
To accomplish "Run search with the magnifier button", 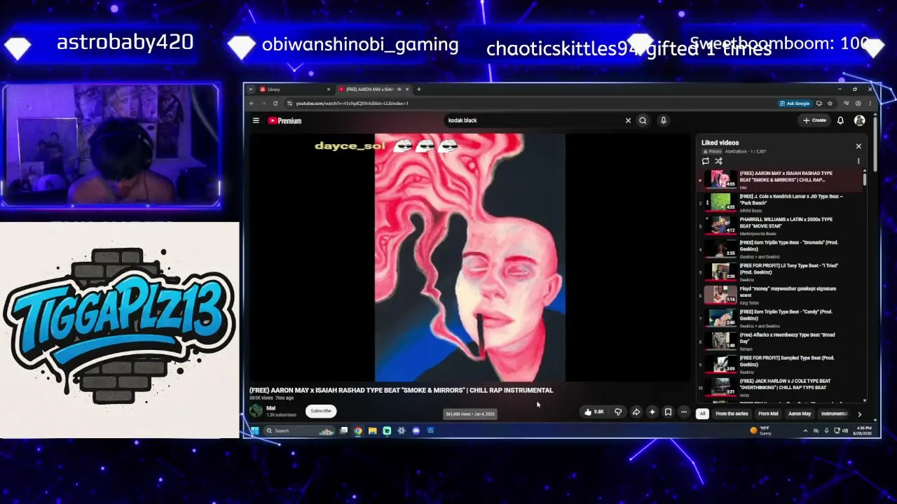I will pyautogui.click(x=643, y=120).
